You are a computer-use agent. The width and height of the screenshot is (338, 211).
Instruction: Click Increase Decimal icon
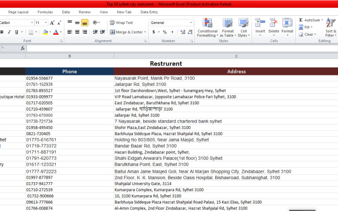[x=182, y=32]
